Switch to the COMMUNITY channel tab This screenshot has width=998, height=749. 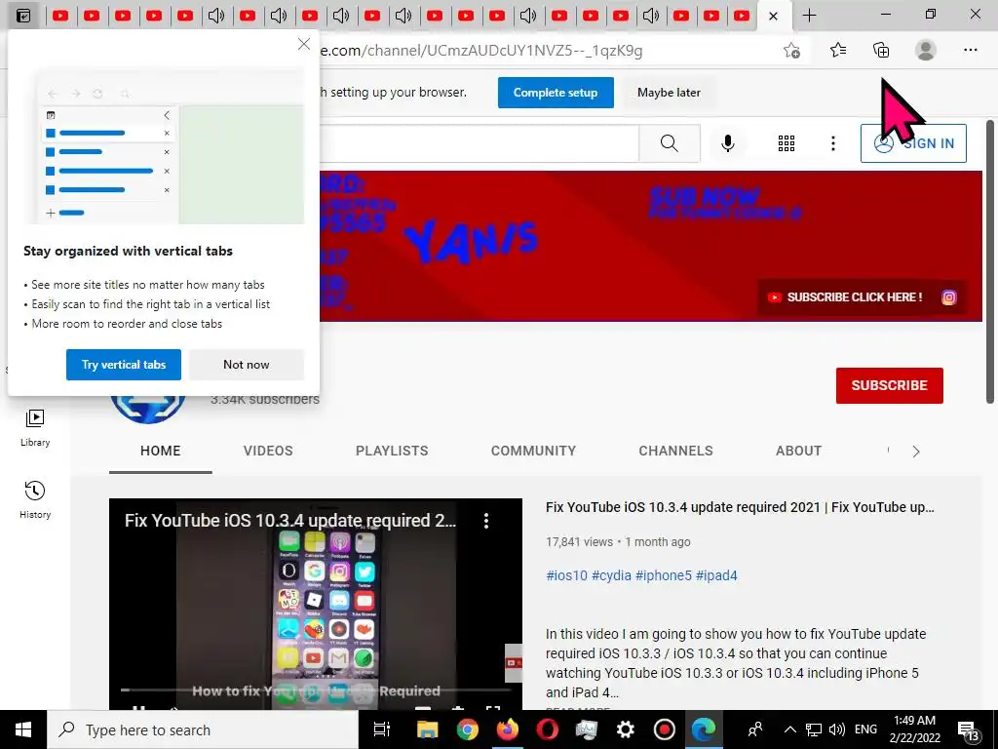click(x=533, y=451)
